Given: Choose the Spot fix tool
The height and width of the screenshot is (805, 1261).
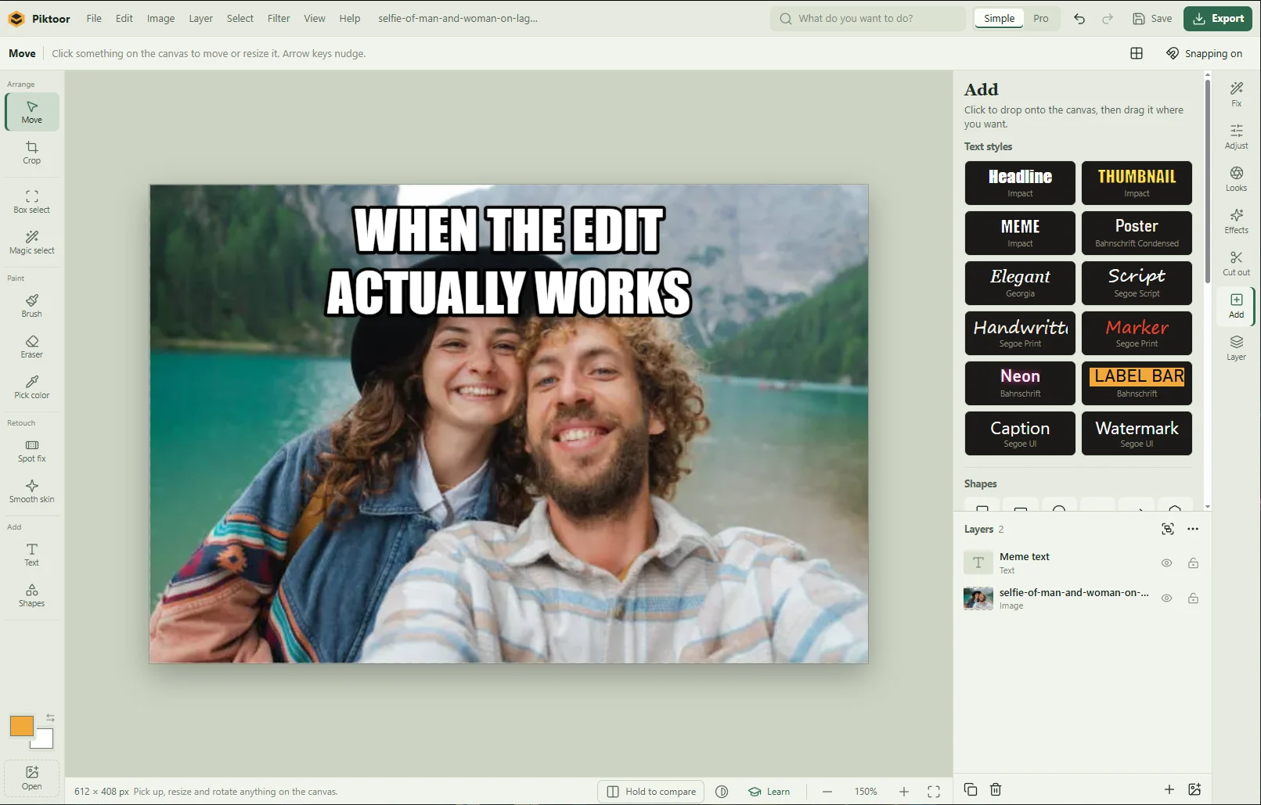Looking at the screenshot, I should [x=32, y=451].
